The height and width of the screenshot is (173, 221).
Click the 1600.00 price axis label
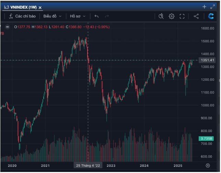point(208,28)
